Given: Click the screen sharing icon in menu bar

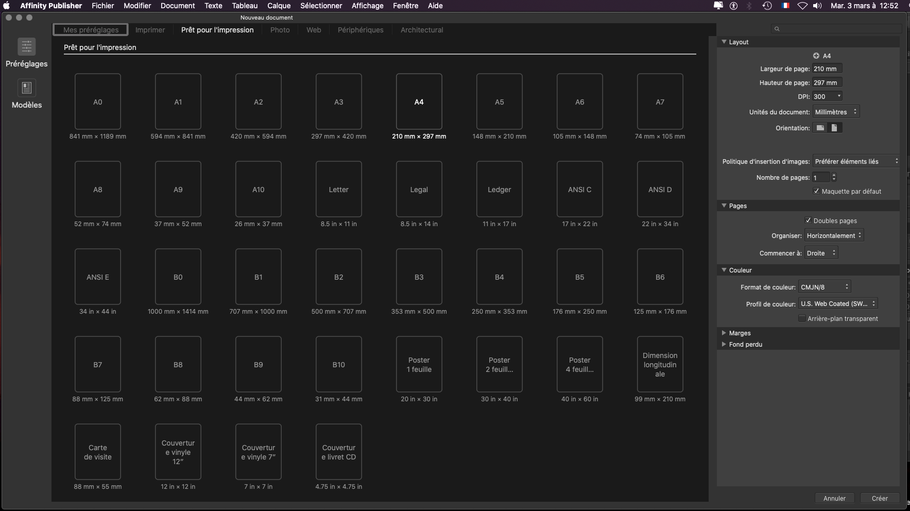Looking at the screenshot, I should [718, 6].
